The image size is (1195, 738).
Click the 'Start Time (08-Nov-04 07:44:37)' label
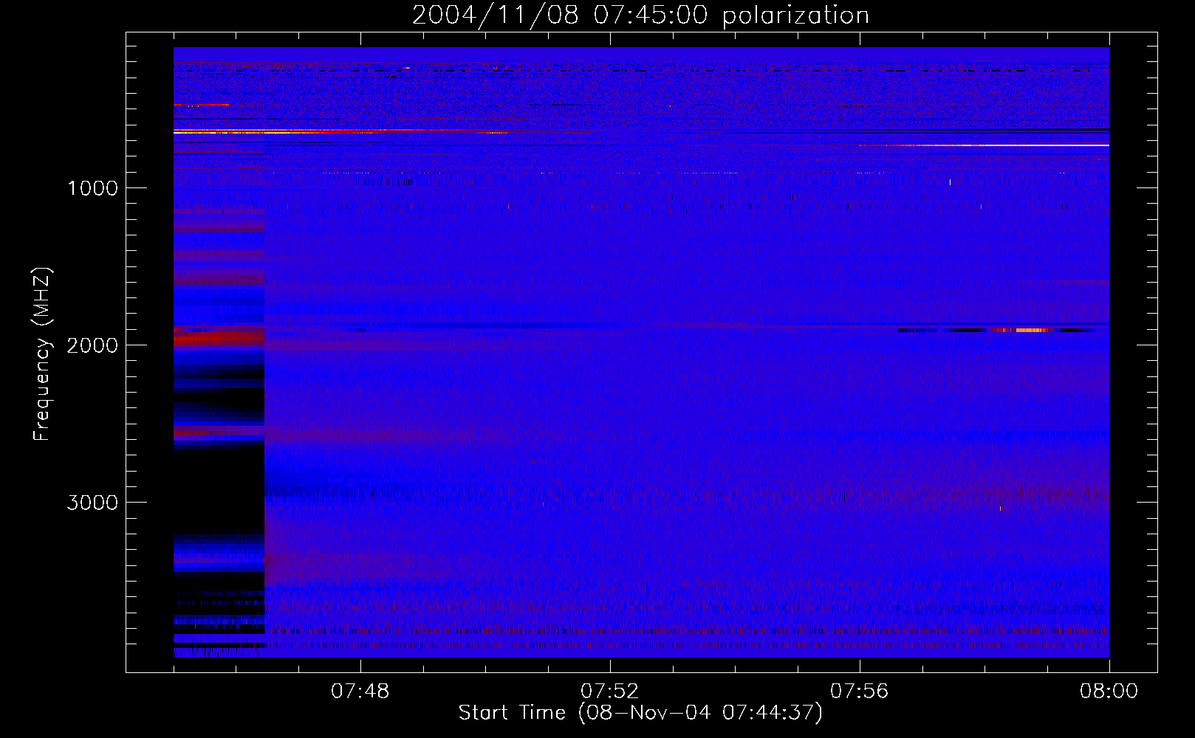640,713
